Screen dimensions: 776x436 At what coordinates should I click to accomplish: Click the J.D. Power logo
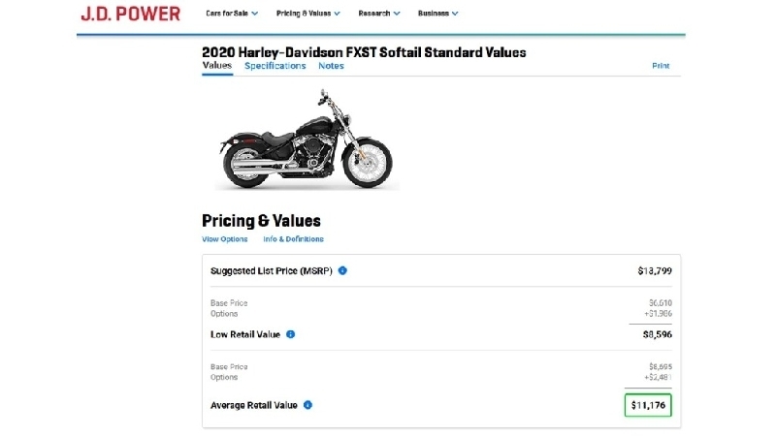click(x=129, y=14)
